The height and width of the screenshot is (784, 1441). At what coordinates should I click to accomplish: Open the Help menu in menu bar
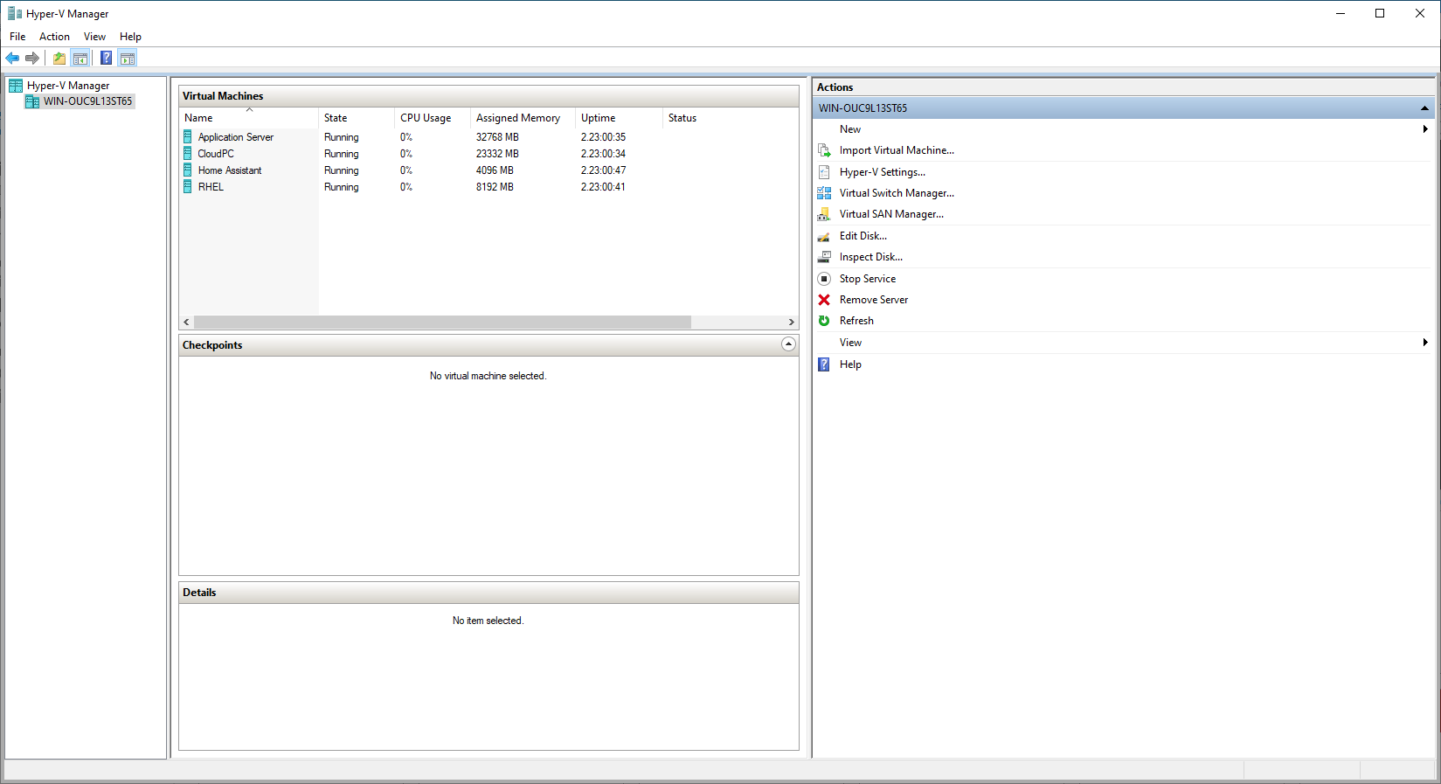130,37
